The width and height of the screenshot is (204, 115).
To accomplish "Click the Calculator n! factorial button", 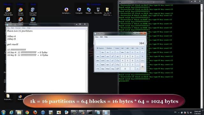I will [118, 56].
